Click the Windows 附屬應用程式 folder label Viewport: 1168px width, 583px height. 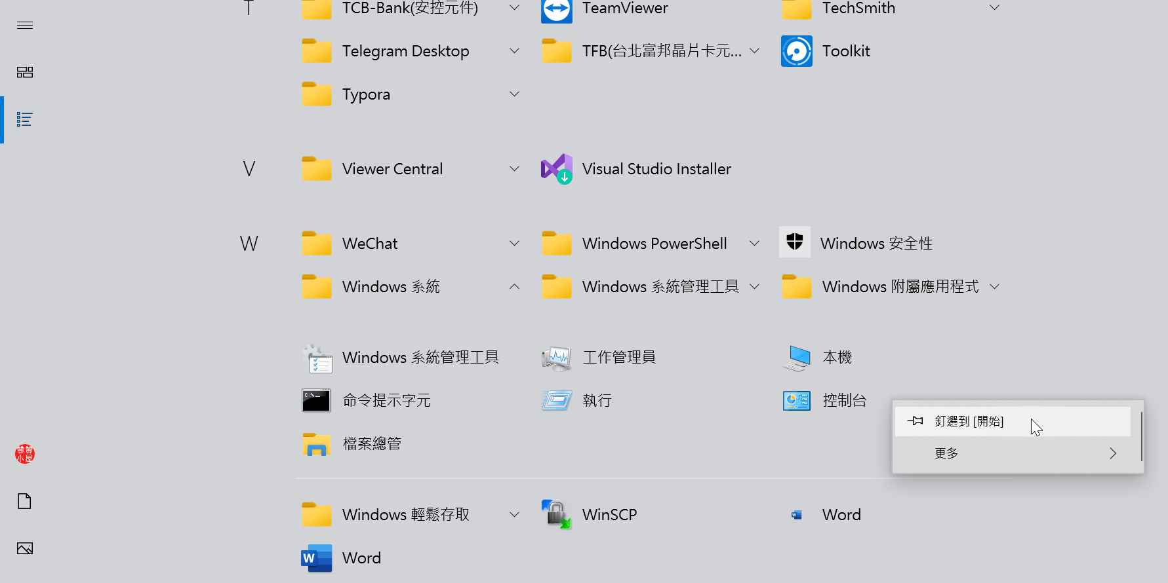[900, 287]
